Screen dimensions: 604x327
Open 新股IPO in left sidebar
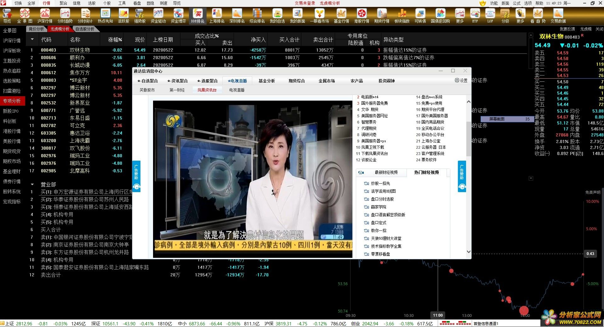click(x=11, y=111)
